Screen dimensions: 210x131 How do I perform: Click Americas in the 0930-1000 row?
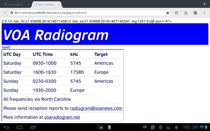[x=104, y=63]
